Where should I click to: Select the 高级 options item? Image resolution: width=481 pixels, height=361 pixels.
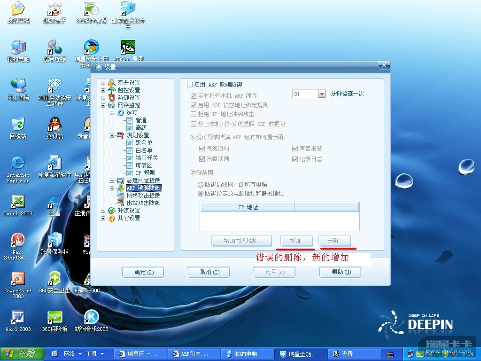[x=141, y=128]
